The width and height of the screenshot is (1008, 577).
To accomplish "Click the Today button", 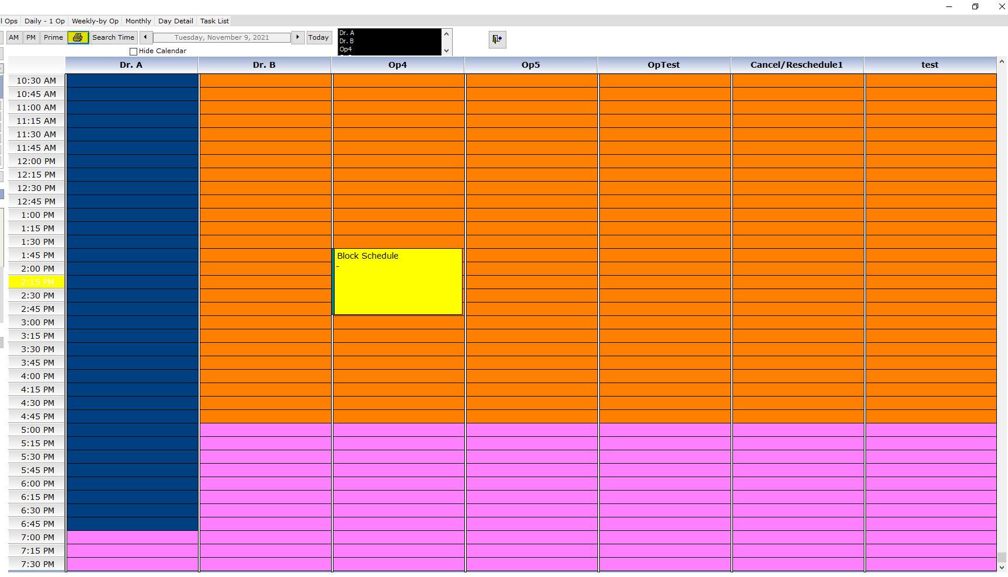I will tap(318, 37).
